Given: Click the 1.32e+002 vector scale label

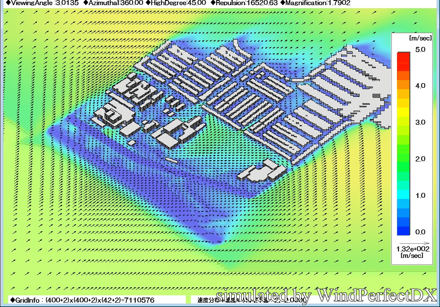Looking at the screenshot, I should coord(413,249).
